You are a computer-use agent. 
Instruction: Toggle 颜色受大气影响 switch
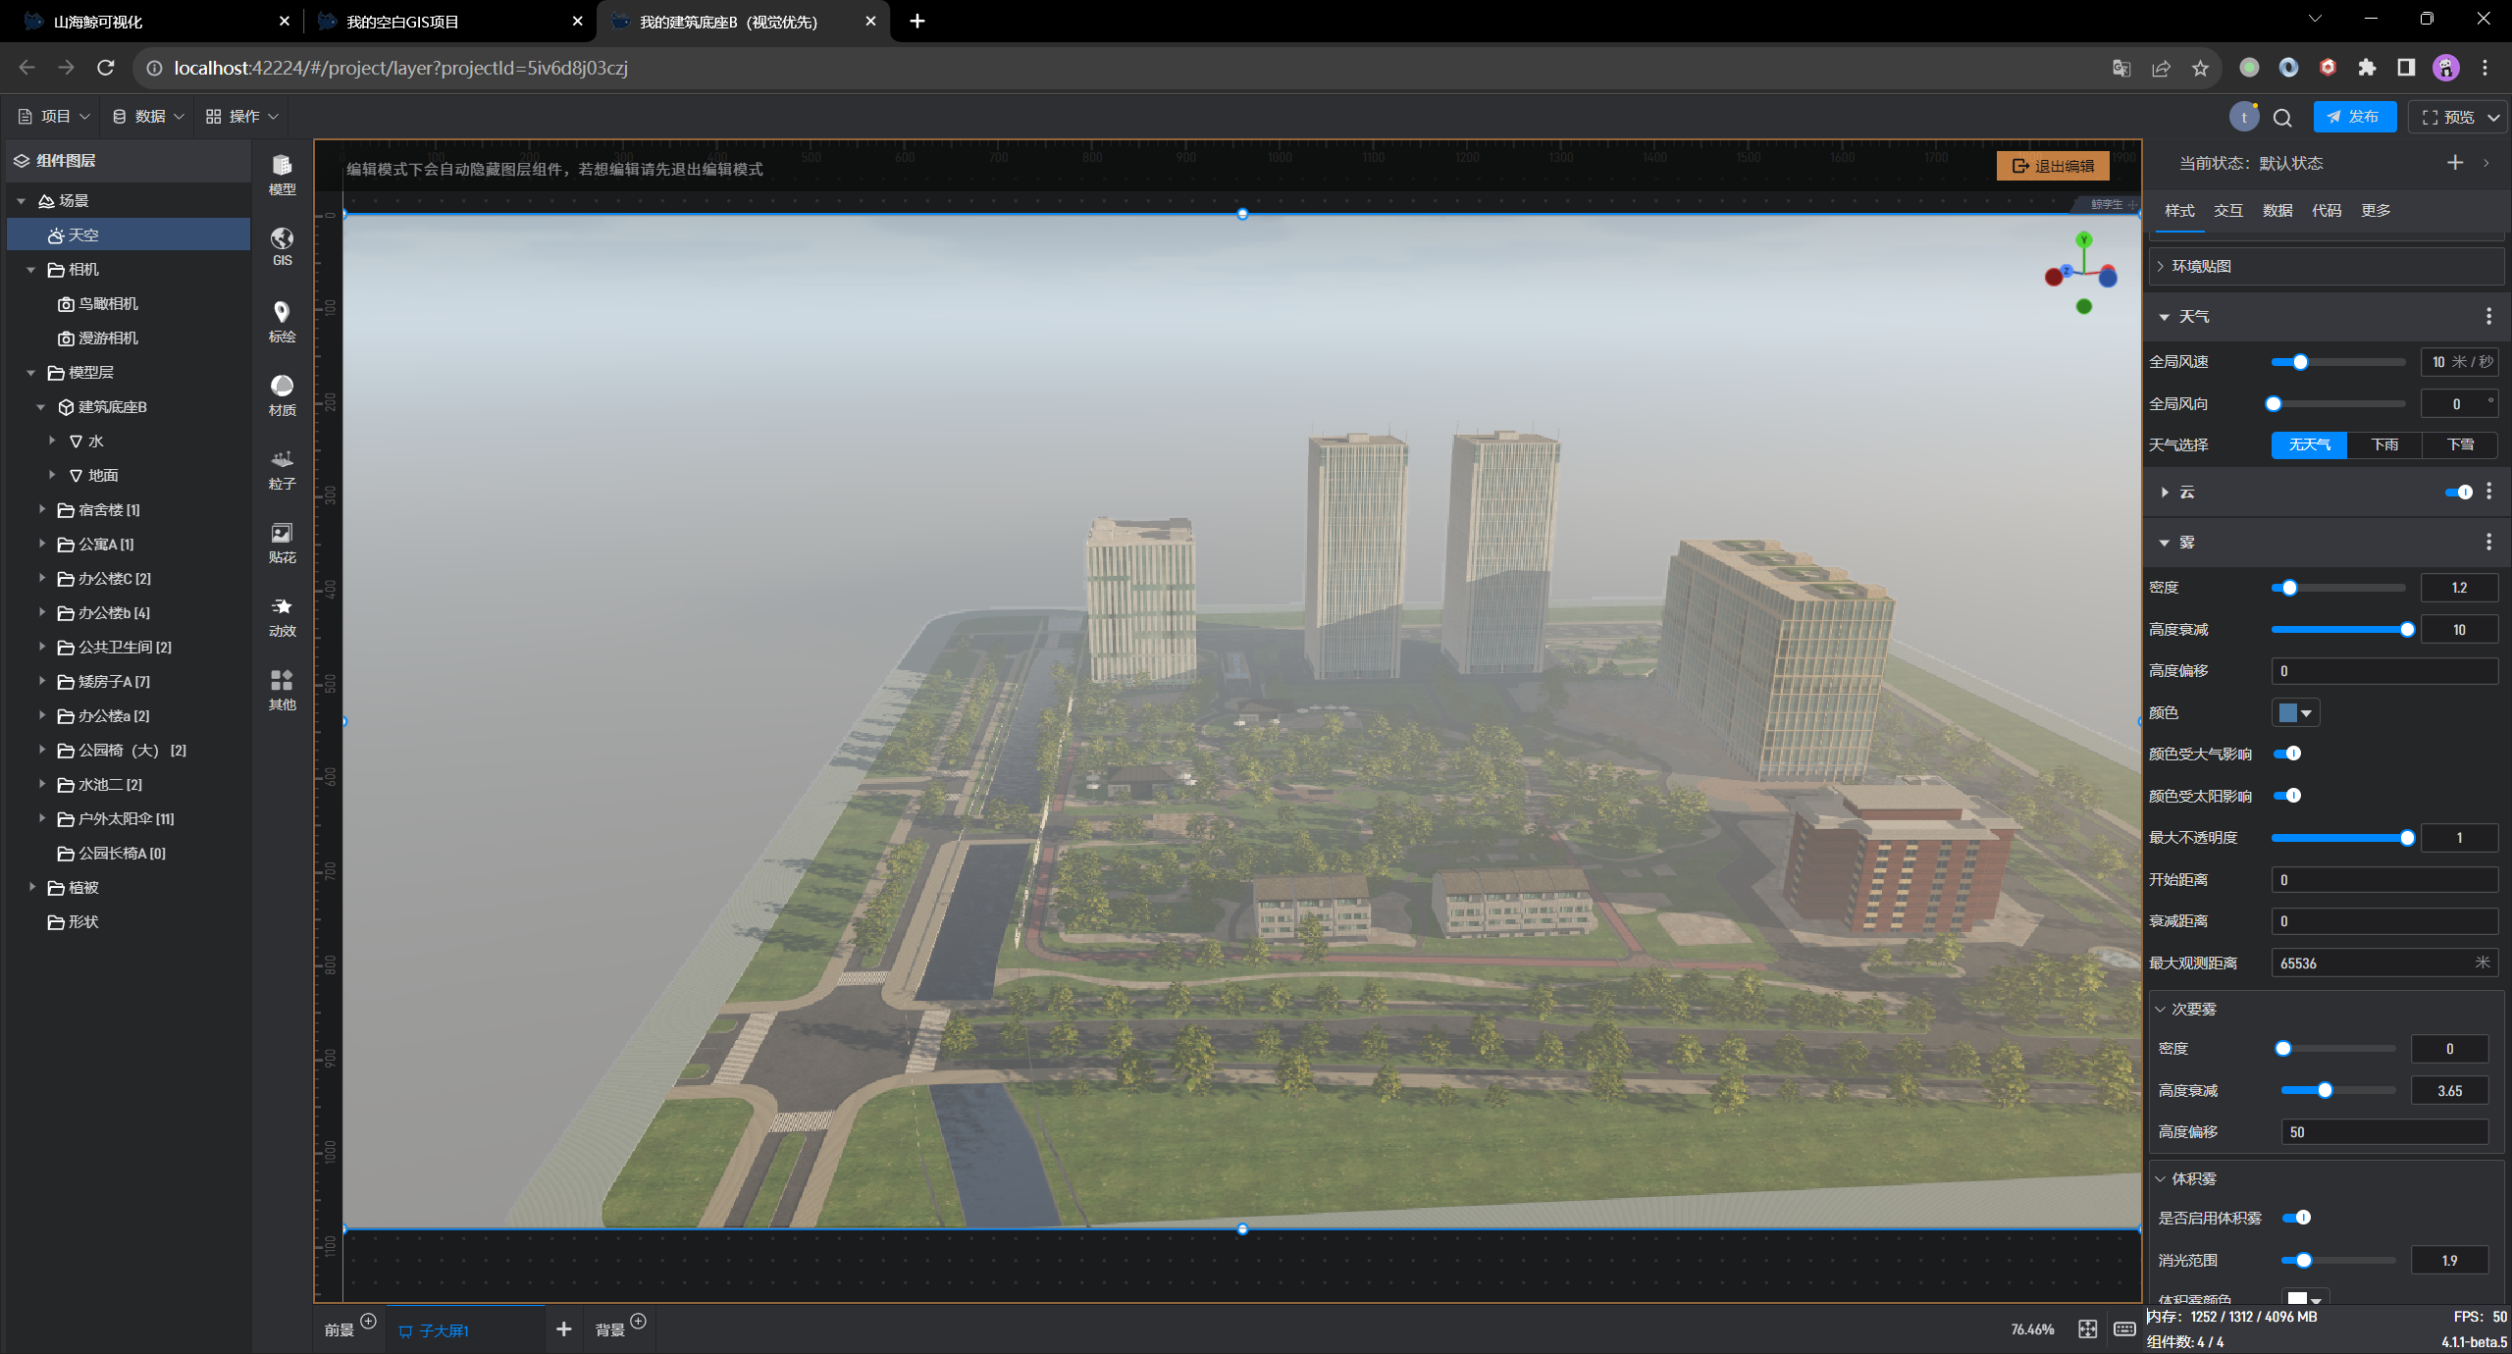2287,754
